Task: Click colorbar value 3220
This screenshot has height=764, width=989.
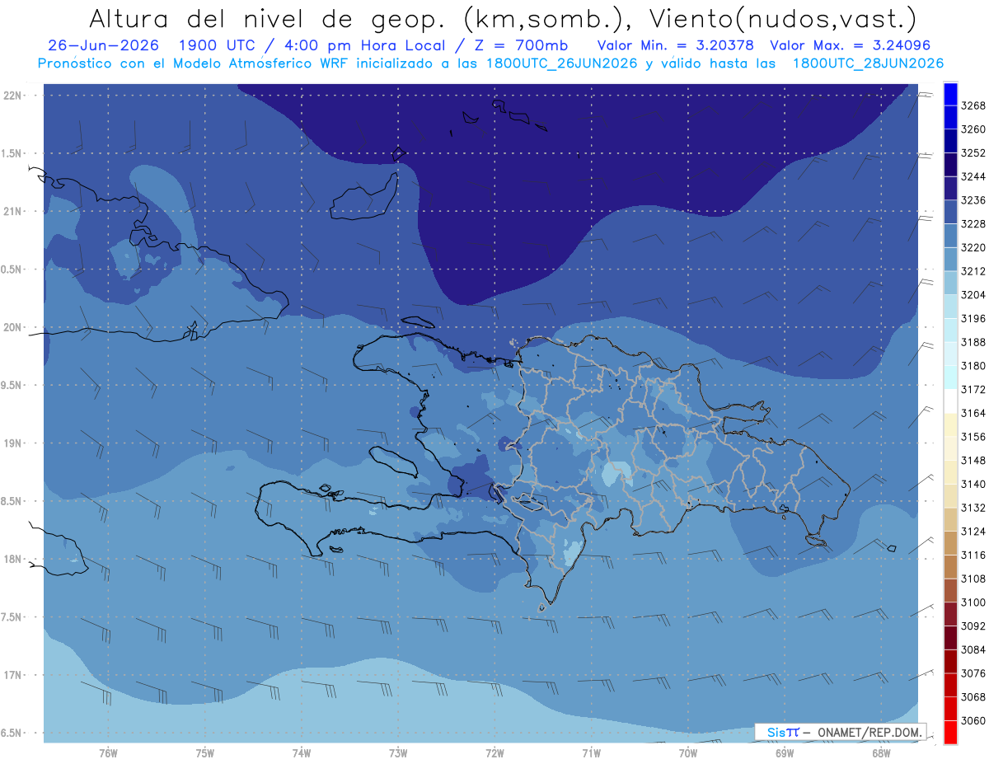Action: 973,247
